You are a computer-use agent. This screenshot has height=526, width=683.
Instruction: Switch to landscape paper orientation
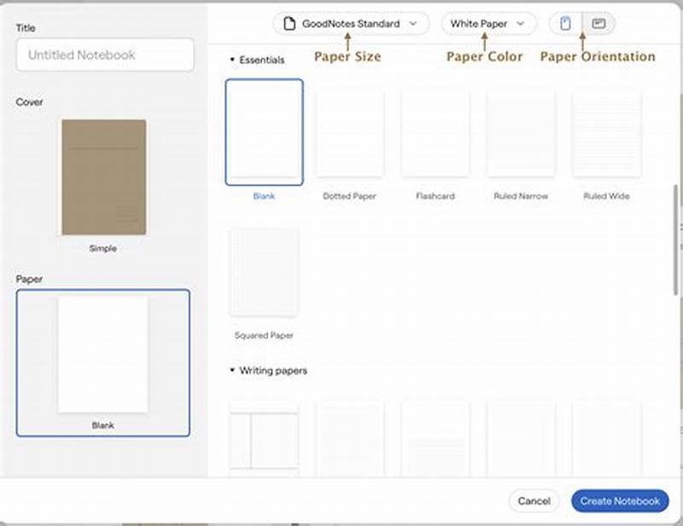(x=595, y=24)
